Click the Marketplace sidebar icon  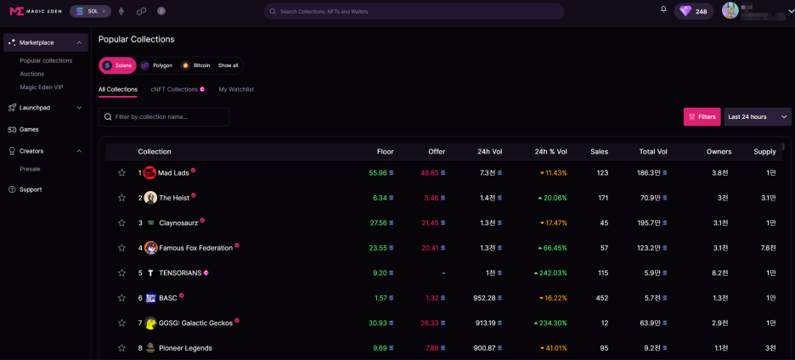click(x=12, y=42)
